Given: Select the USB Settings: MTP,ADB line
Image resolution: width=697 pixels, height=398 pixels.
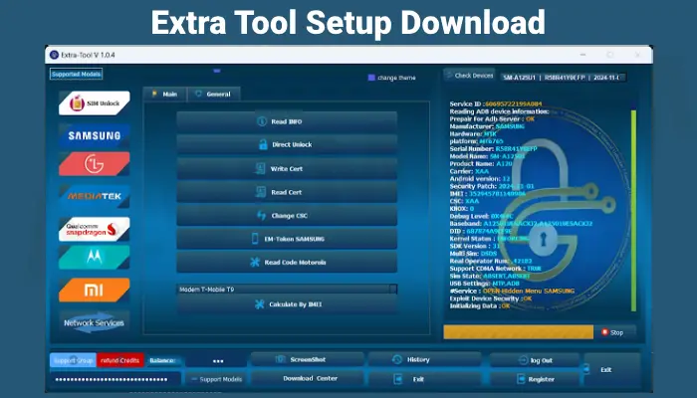Looking at the screenshot, I should click(484, 284).
